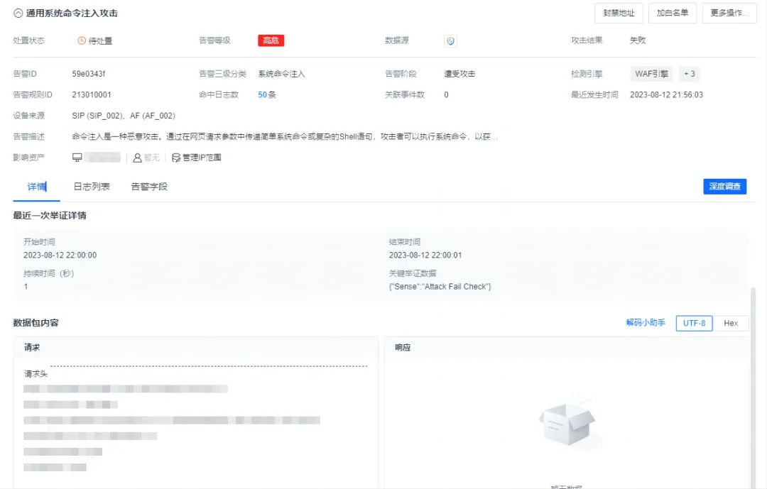Click the affected asset monitor icon

(77, 158)
